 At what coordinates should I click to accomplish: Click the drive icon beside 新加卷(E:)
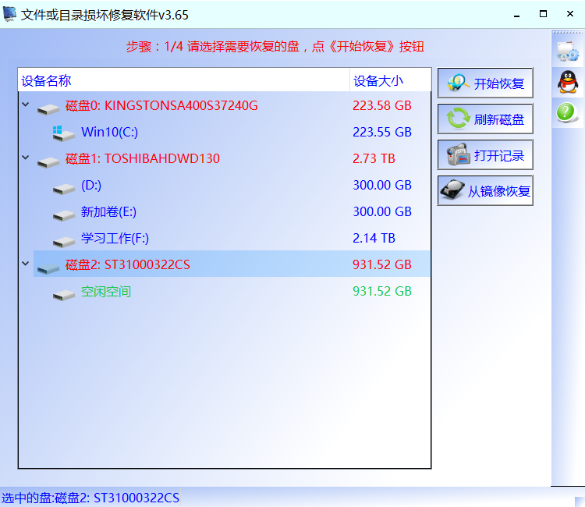(64, 215)
